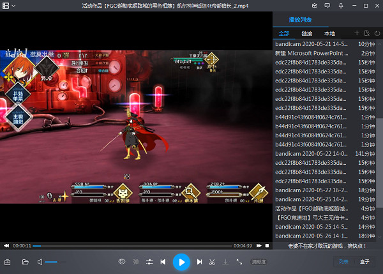Select 活动作品【FGO迦勒底姬路城 playlist item
The height and width of the screenshot is (274, 383).
(325, 208)
